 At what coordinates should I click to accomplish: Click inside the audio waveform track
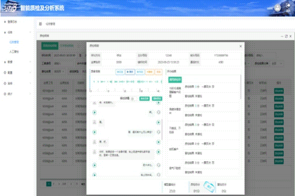(x=126, y=82)
